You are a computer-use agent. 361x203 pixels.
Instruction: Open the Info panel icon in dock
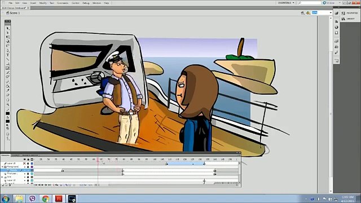pos(336,27)
